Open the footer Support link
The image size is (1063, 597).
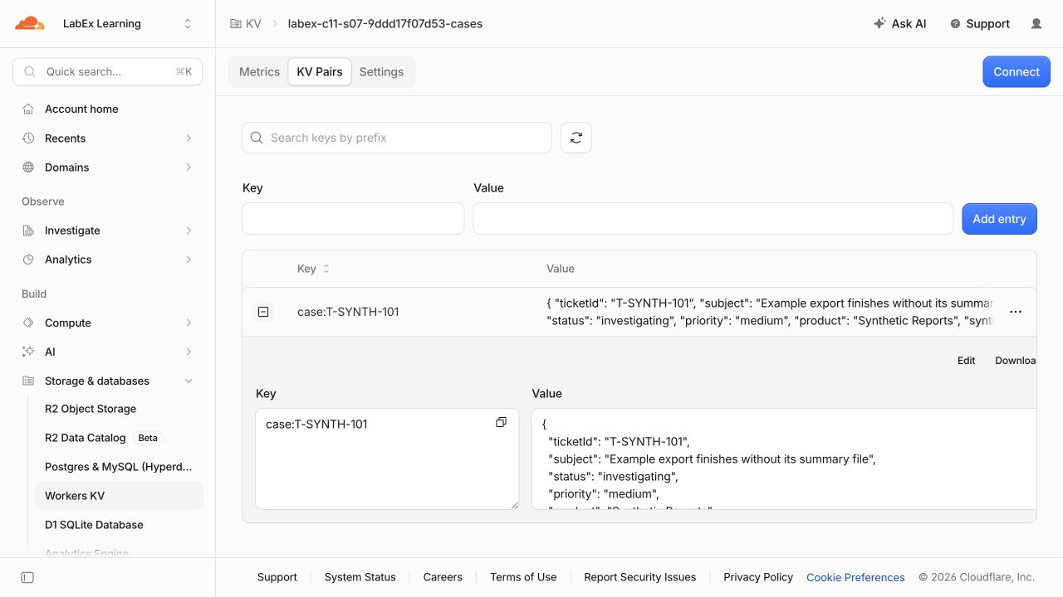coord(277,577)
